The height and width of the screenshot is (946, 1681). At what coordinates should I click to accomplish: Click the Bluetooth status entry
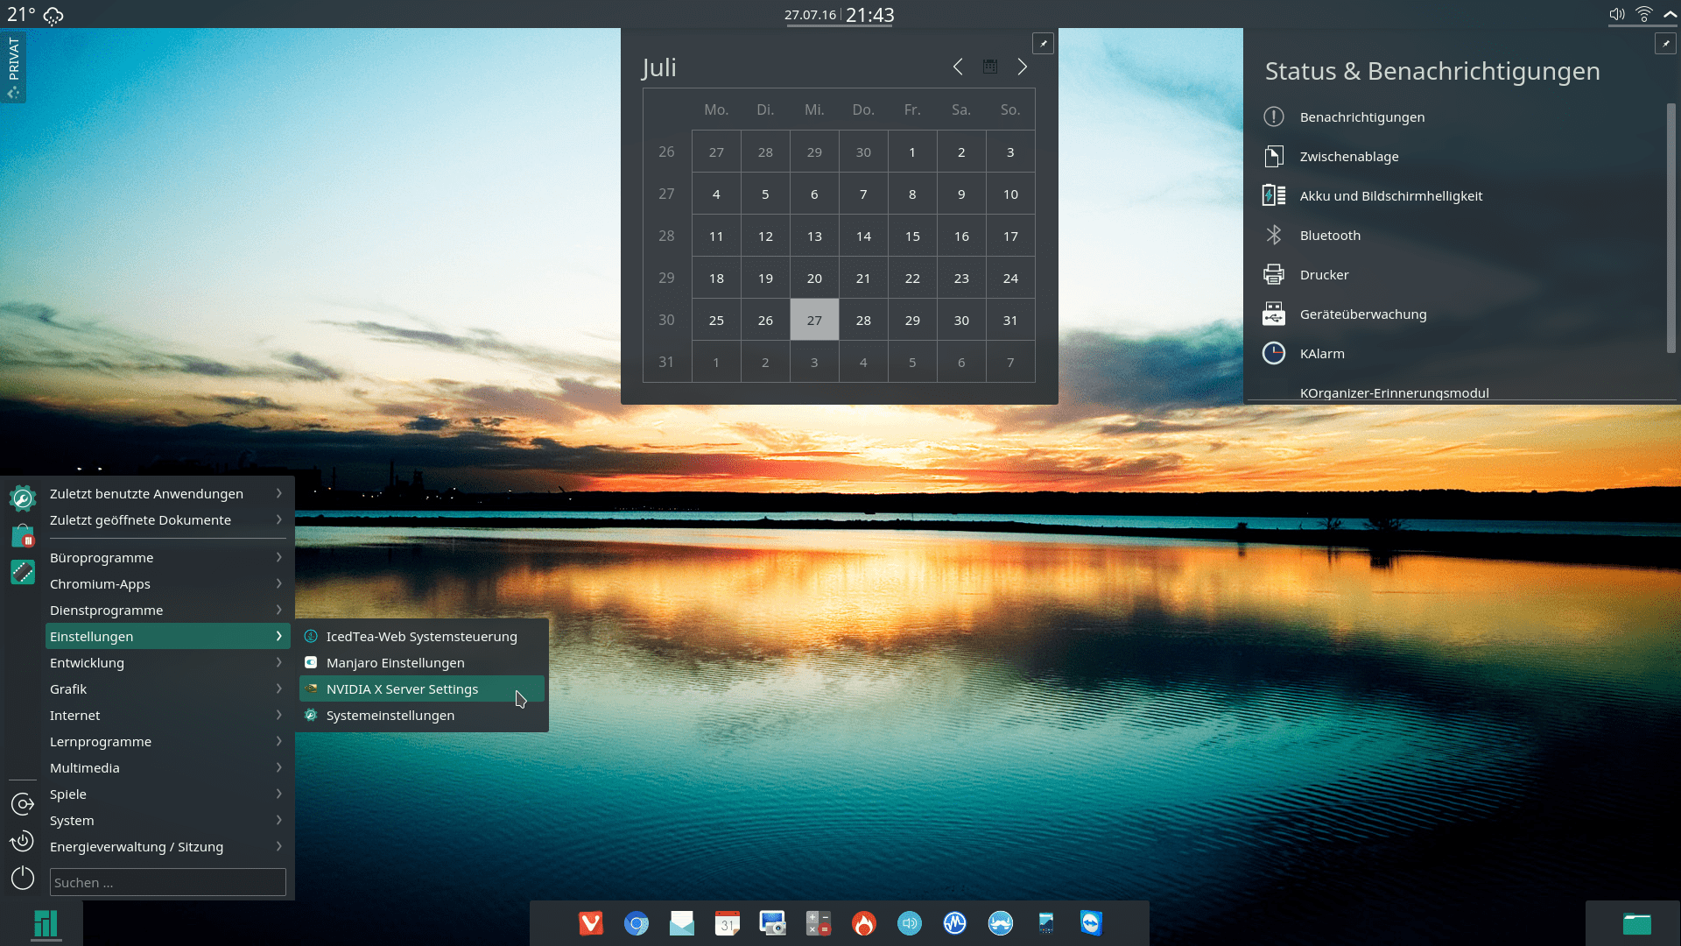(1330, 236)
